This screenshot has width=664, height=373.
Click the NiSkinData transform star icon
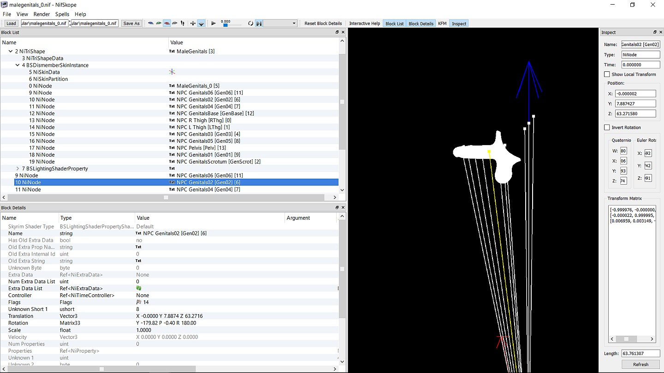(172, 72)
